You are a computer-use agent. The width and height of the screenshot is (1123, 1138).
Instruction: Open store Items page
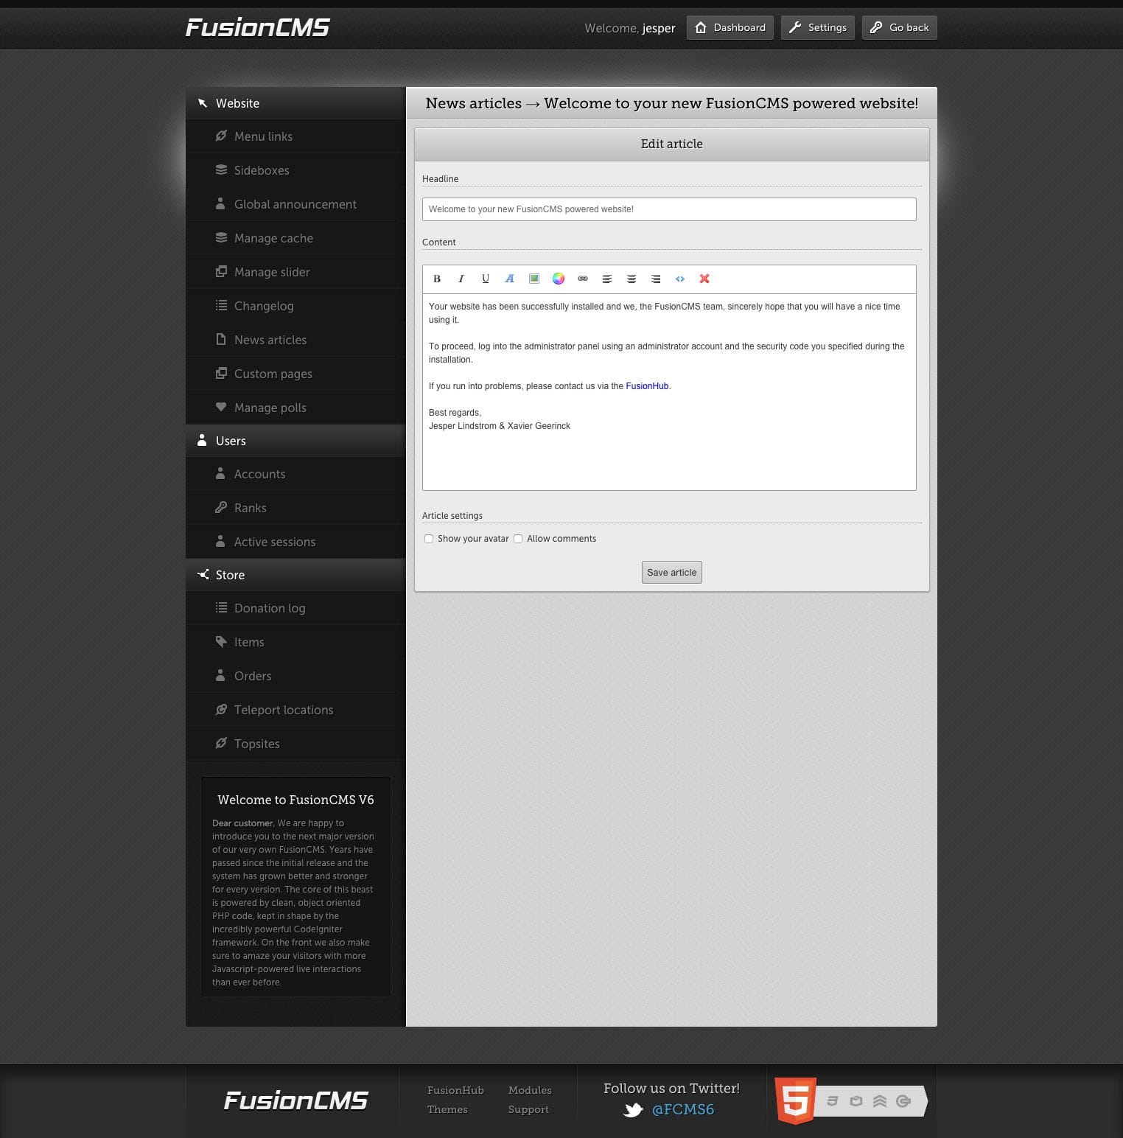[295, 642]
